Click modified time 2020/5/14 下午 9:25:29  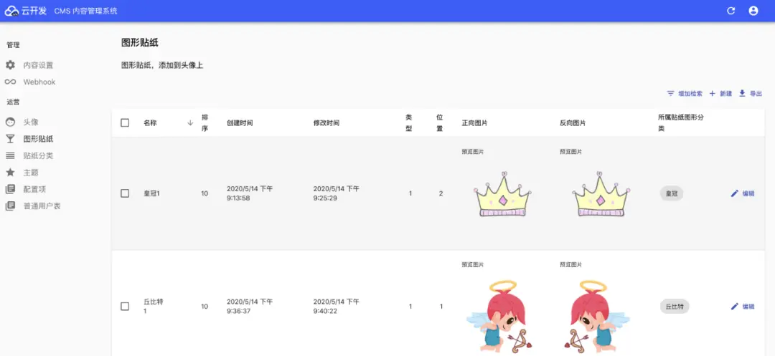click(336, 193)
